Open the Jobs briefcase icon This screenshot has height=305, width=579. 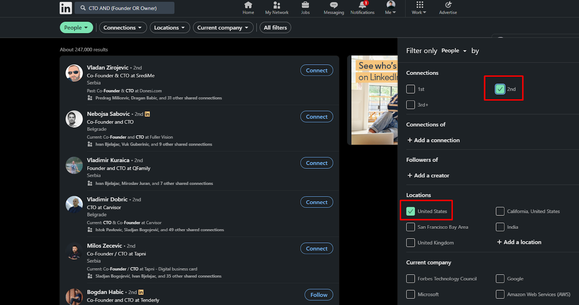click(x=305, y=5)
